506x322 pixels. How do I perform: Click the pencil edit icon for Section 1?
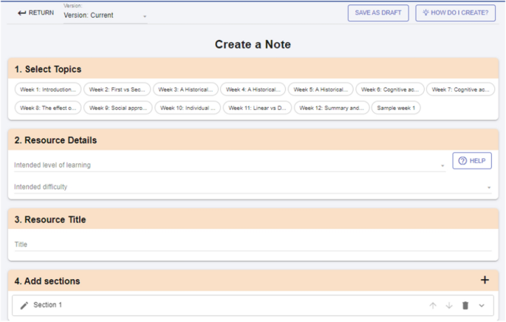point(24,305)
